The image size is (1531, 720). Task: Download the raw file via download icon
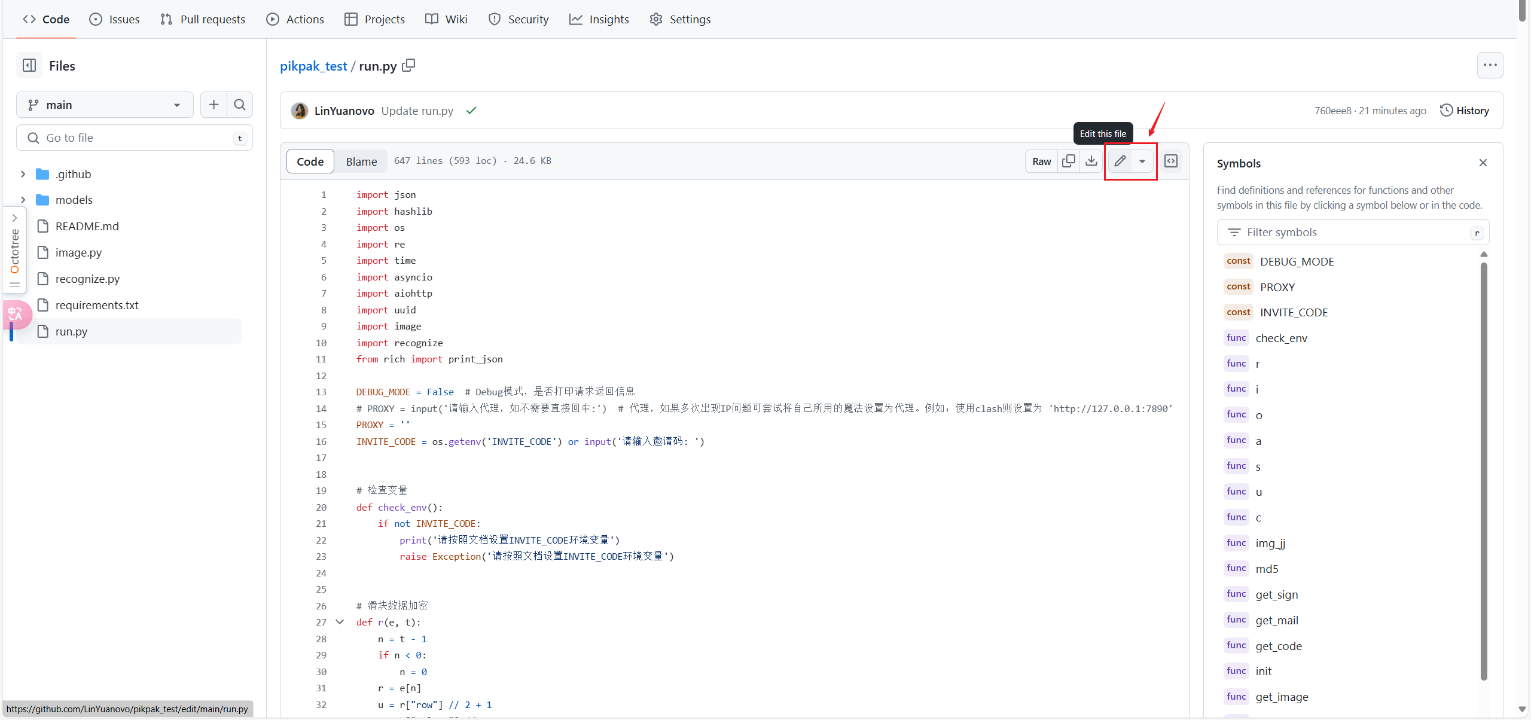pos(1091,161)
